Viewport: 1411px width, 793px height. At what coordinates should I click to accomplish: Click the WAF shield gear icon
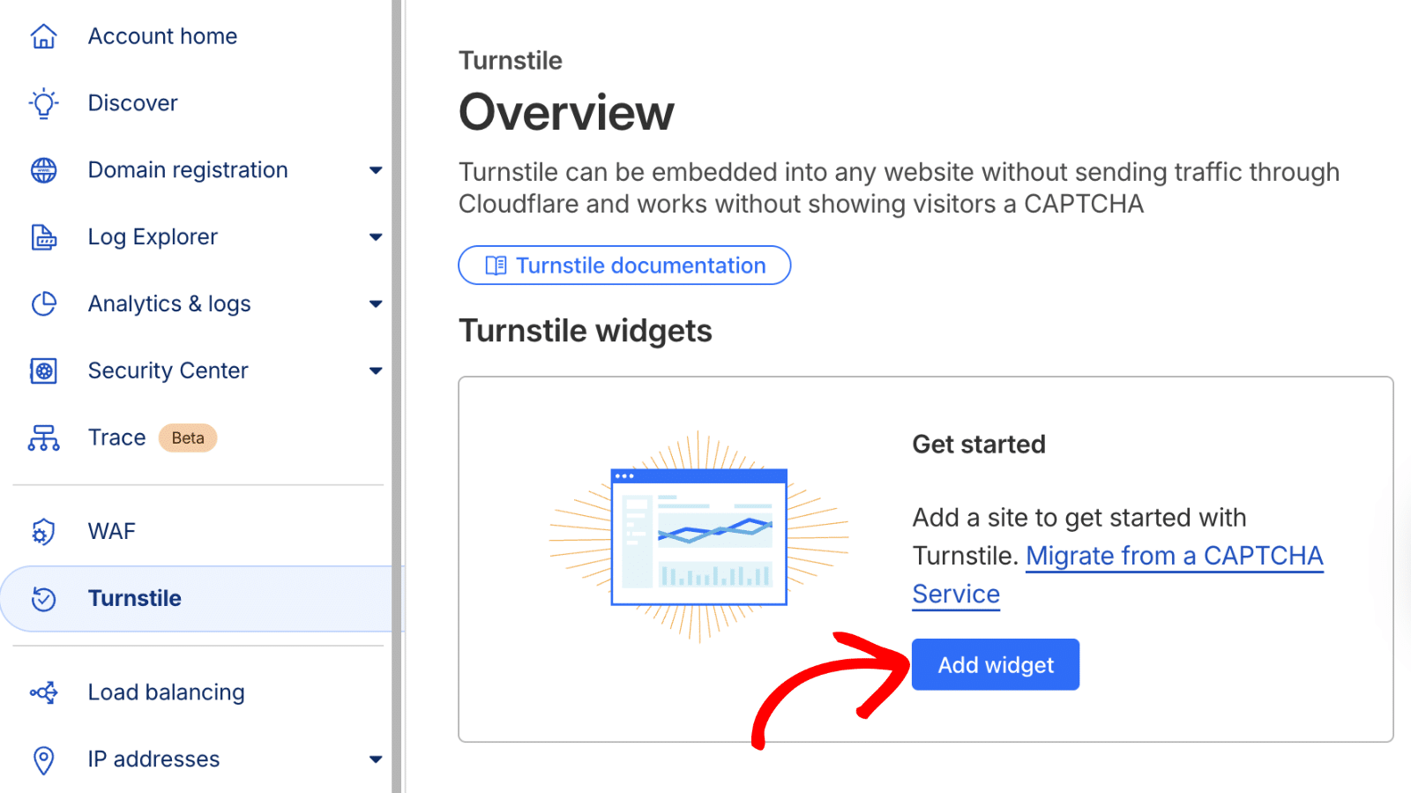pos(43,532)
